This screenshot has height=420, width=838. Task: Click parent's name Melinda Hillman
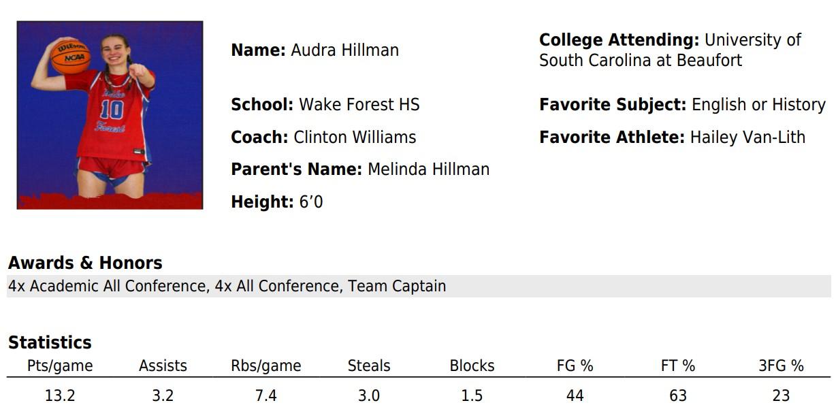(x=428, y=169)
